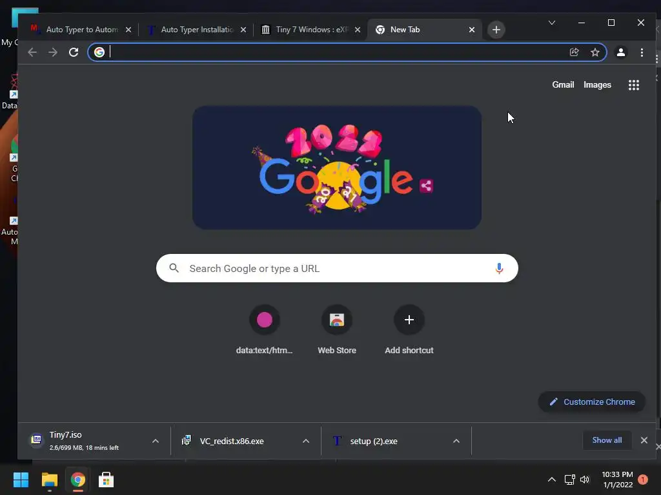Open the Chrome profile avatar icon
The height and width of the screenshot is (495, 661).
tap(620, 52)
